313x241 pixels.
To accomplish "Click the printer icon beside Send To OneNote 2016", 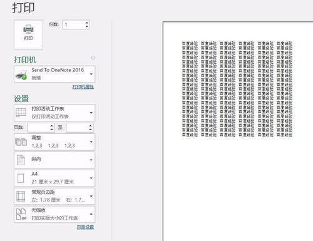I will 21,74.
